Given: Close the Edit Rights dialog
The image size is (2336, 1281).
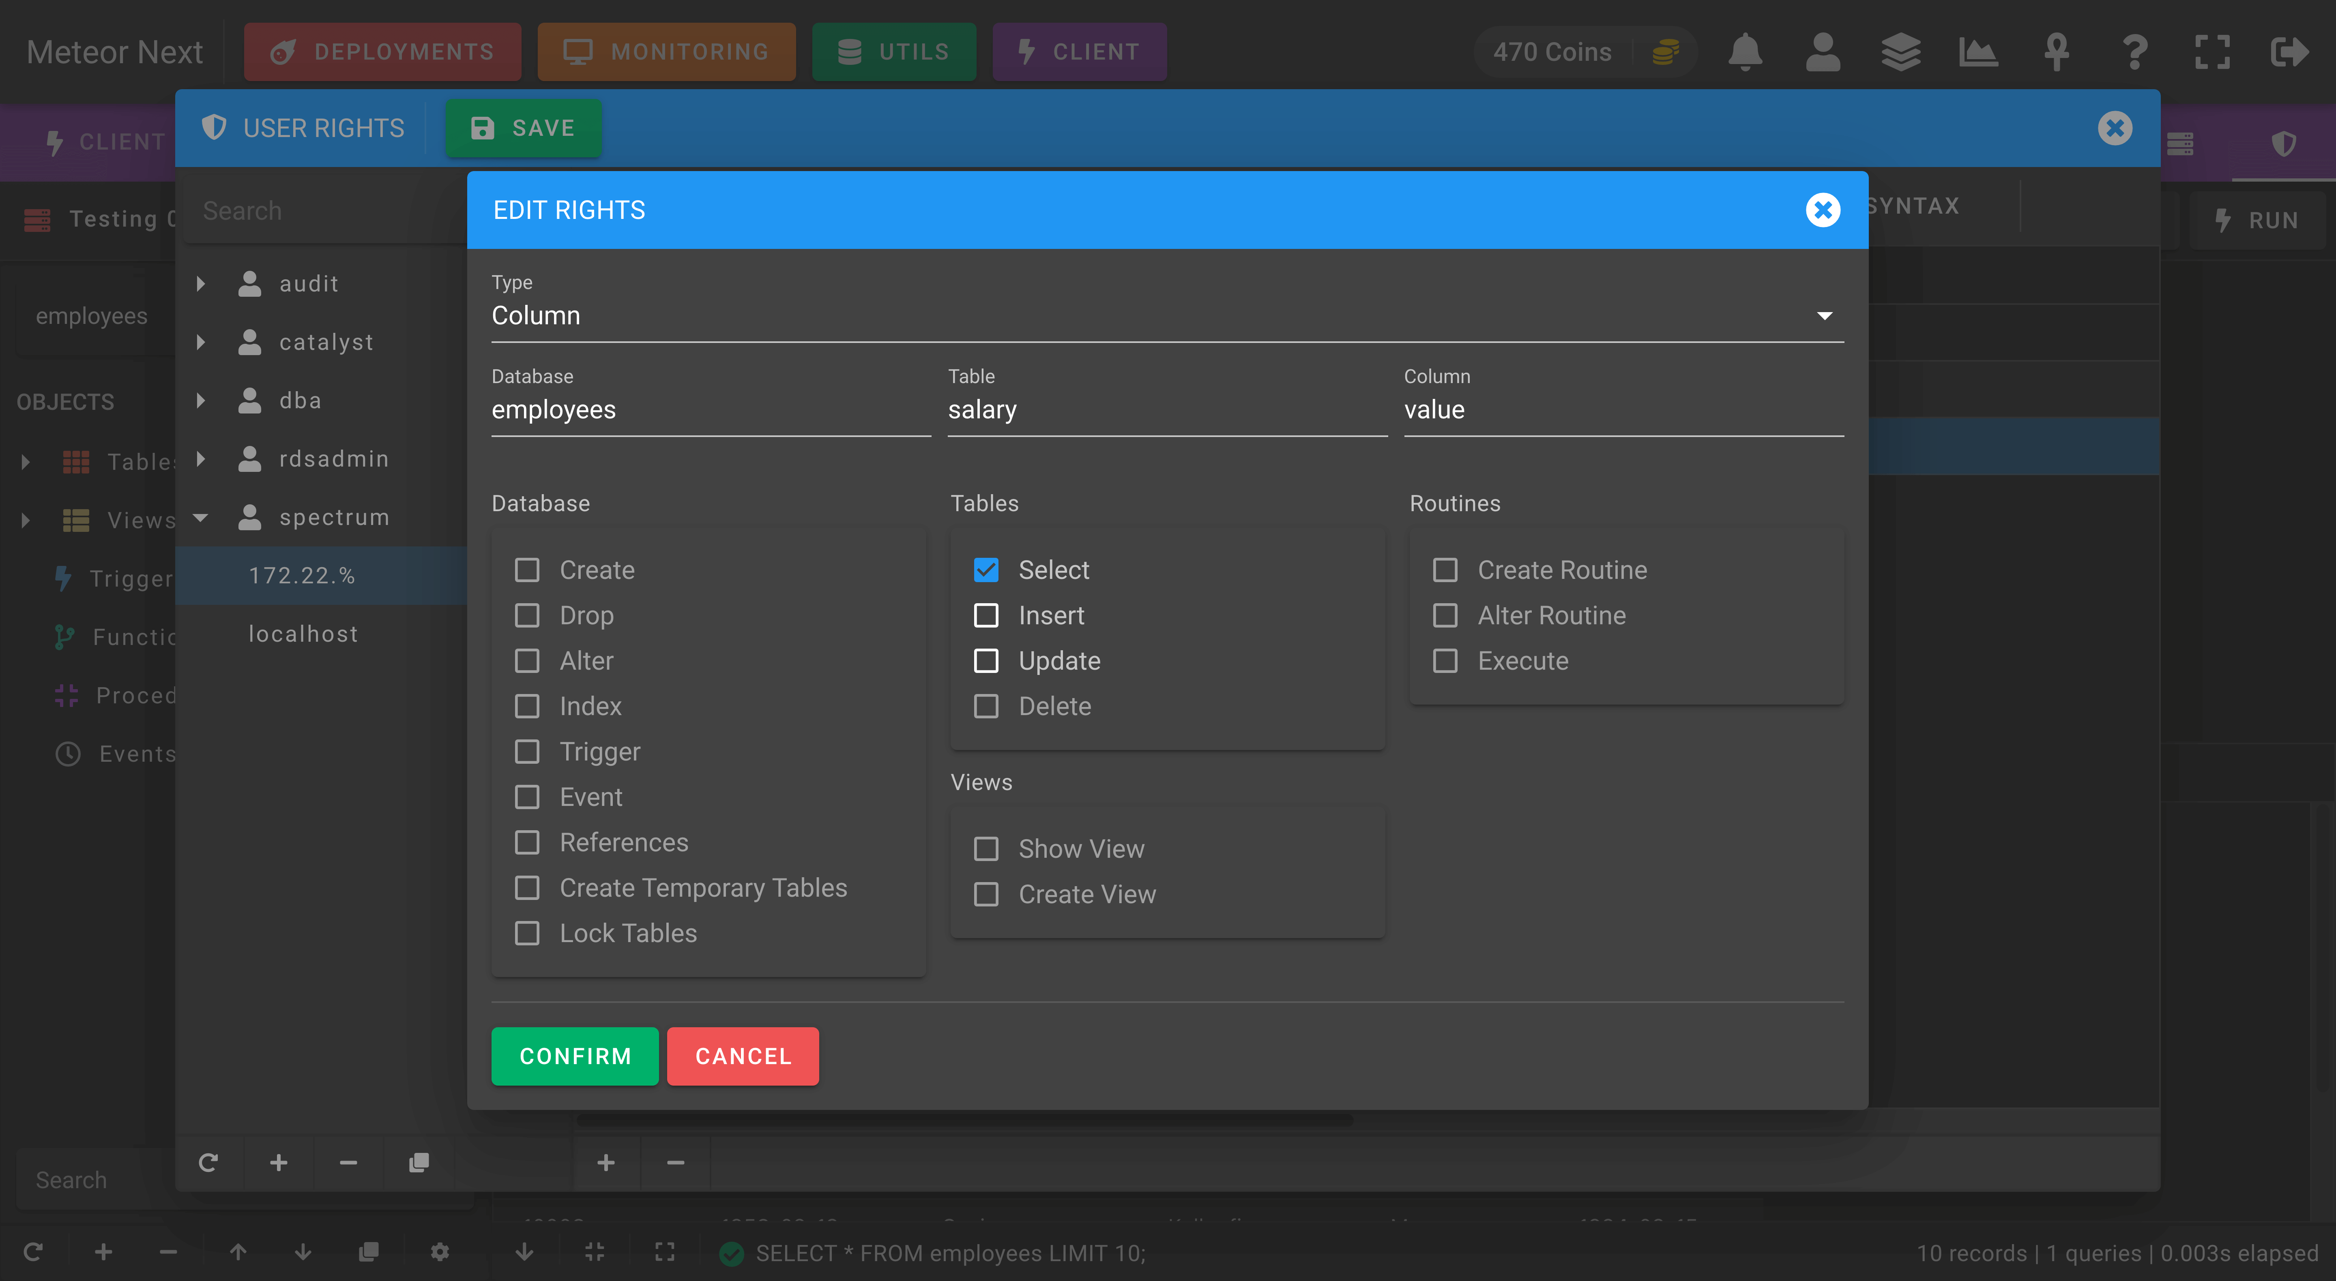Looking at the screenshot, I should [1823, 210].
